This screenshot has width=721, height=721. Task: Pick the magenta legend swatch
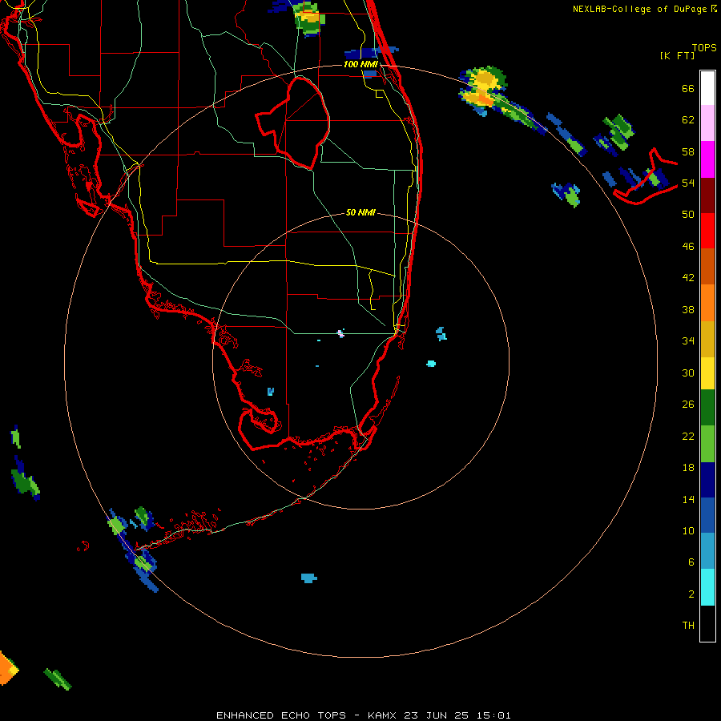click(707, 159)
